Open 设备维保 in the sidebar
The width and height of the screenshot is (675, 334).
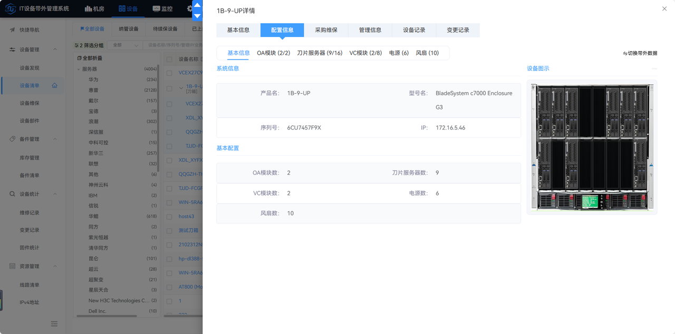pyautogui.click(x=30, y=103)
